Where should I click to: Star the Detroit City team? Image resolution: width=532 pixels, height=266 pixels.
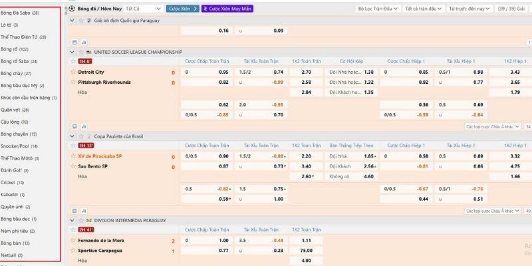72,72
